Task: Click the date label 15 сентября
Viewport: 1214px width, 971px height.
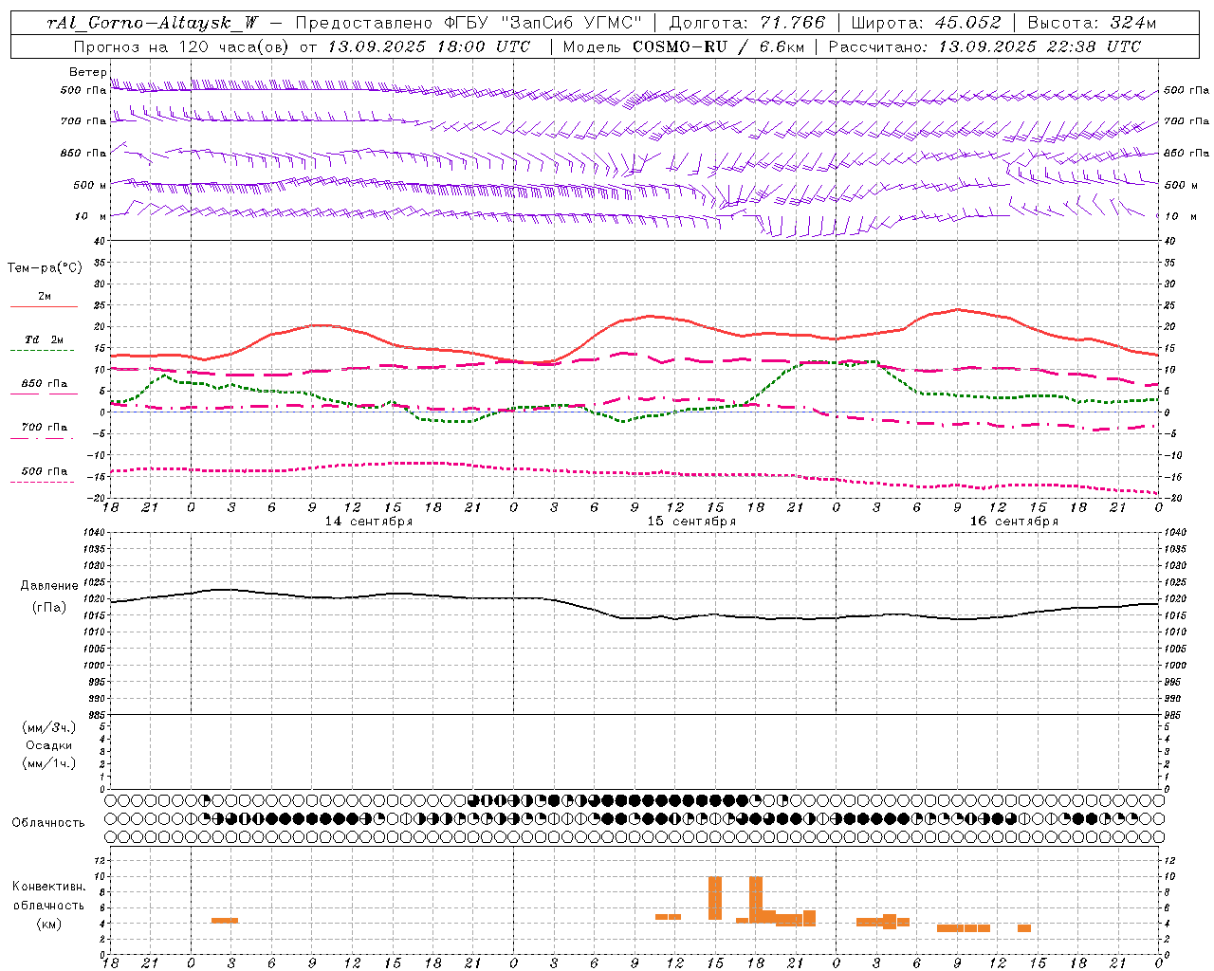Action: point(691,522)
